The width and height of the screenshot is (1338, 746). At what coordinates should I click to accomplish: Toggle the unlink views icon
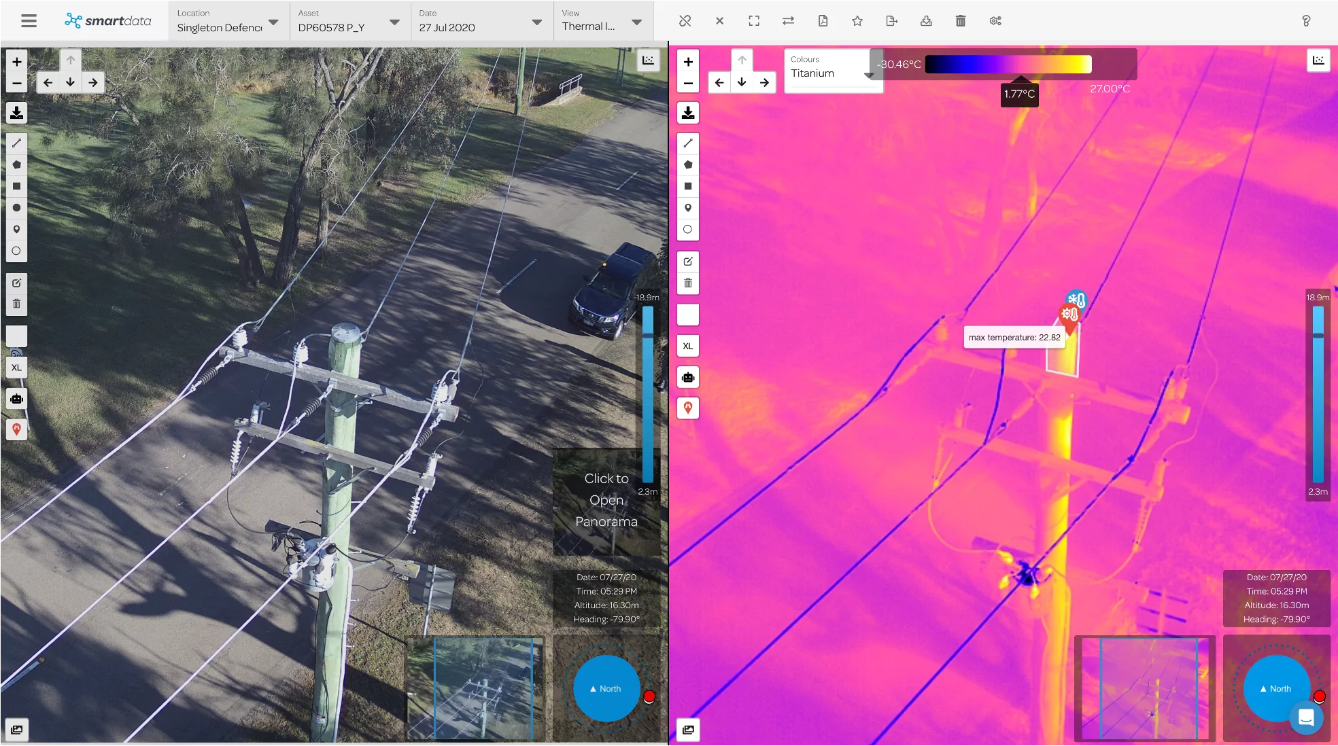pos(685,21)
